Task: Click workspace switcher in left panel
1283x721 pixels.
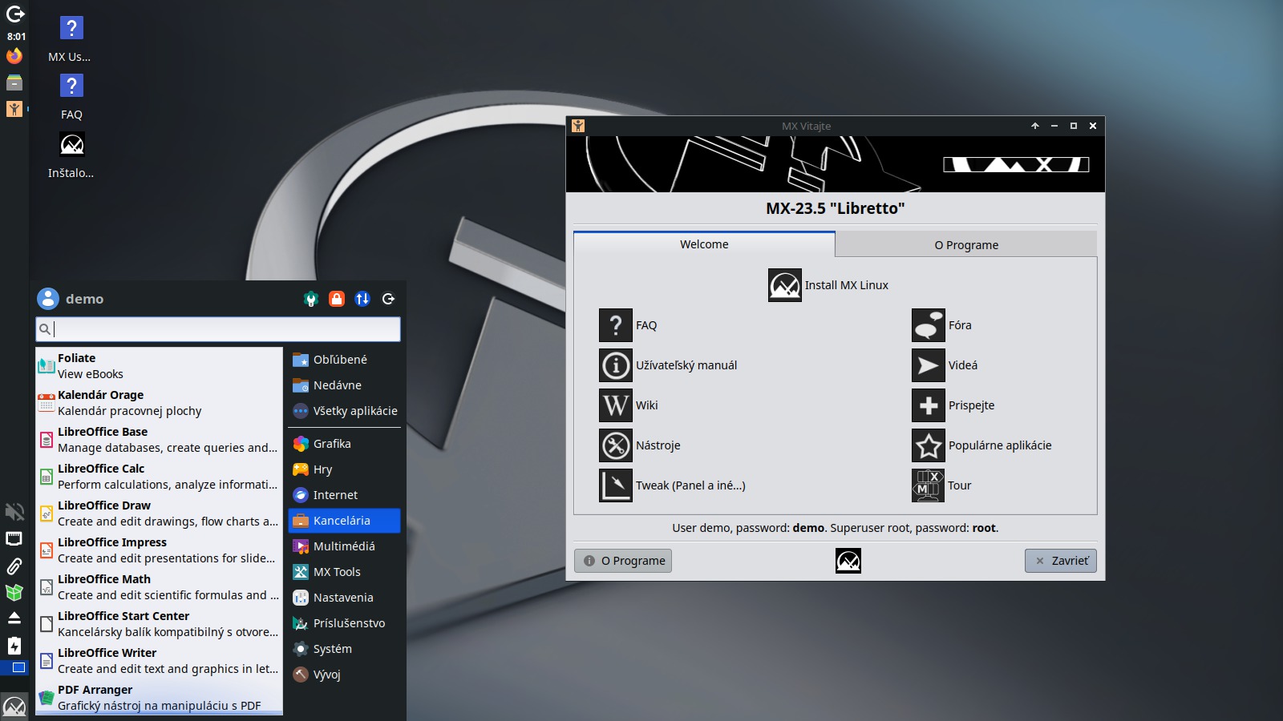Action: 14,667
